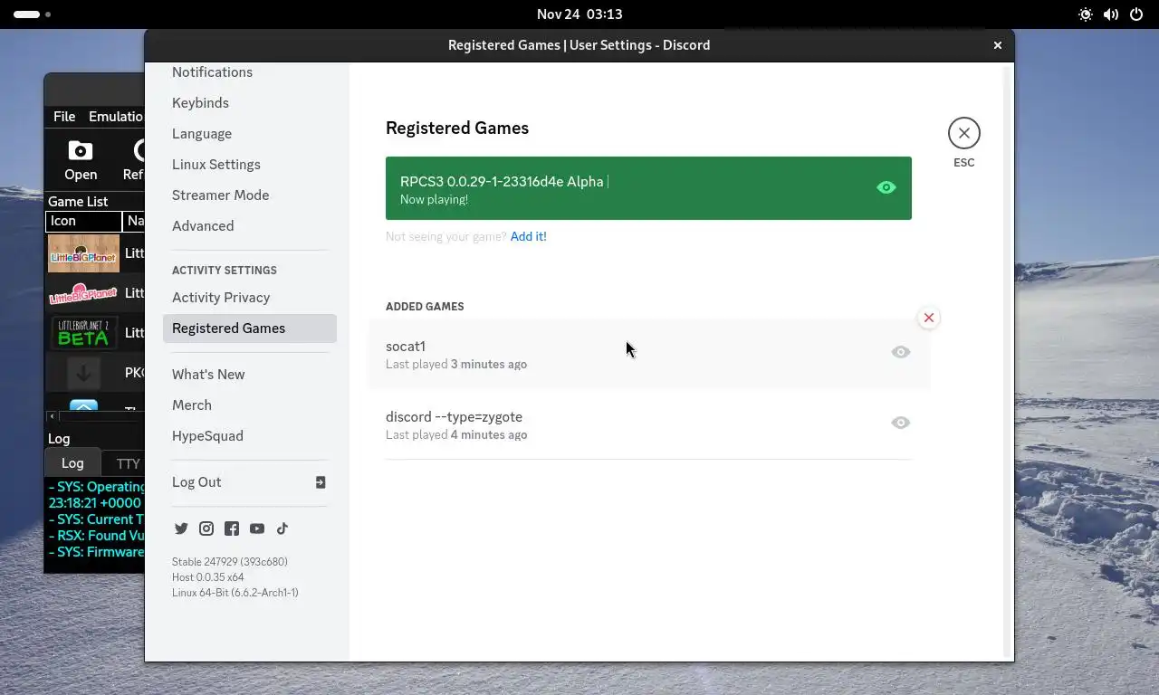
Task: Select LittleBigPlanet wooden icon in RPCS3 list
Action: (83, 253)
